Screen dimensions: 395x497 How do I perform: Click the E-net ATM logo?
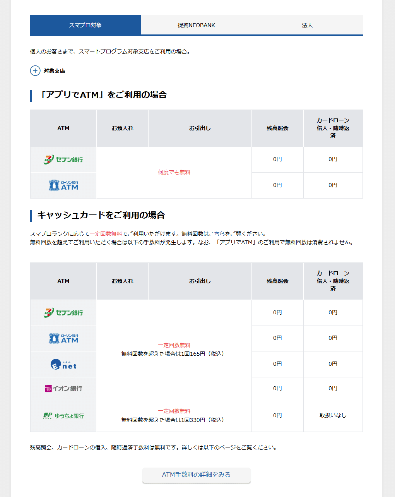point(63,364)
